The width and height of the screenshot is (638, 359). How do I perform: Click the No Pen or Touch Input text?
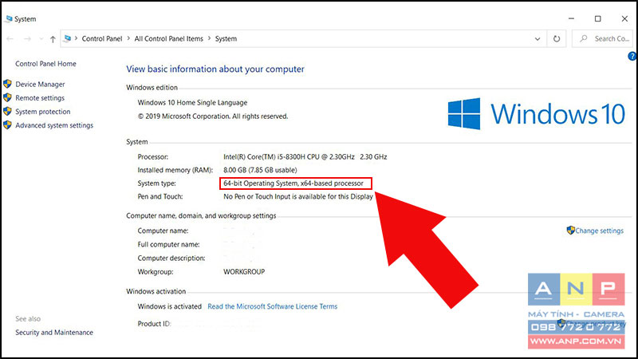297,196
